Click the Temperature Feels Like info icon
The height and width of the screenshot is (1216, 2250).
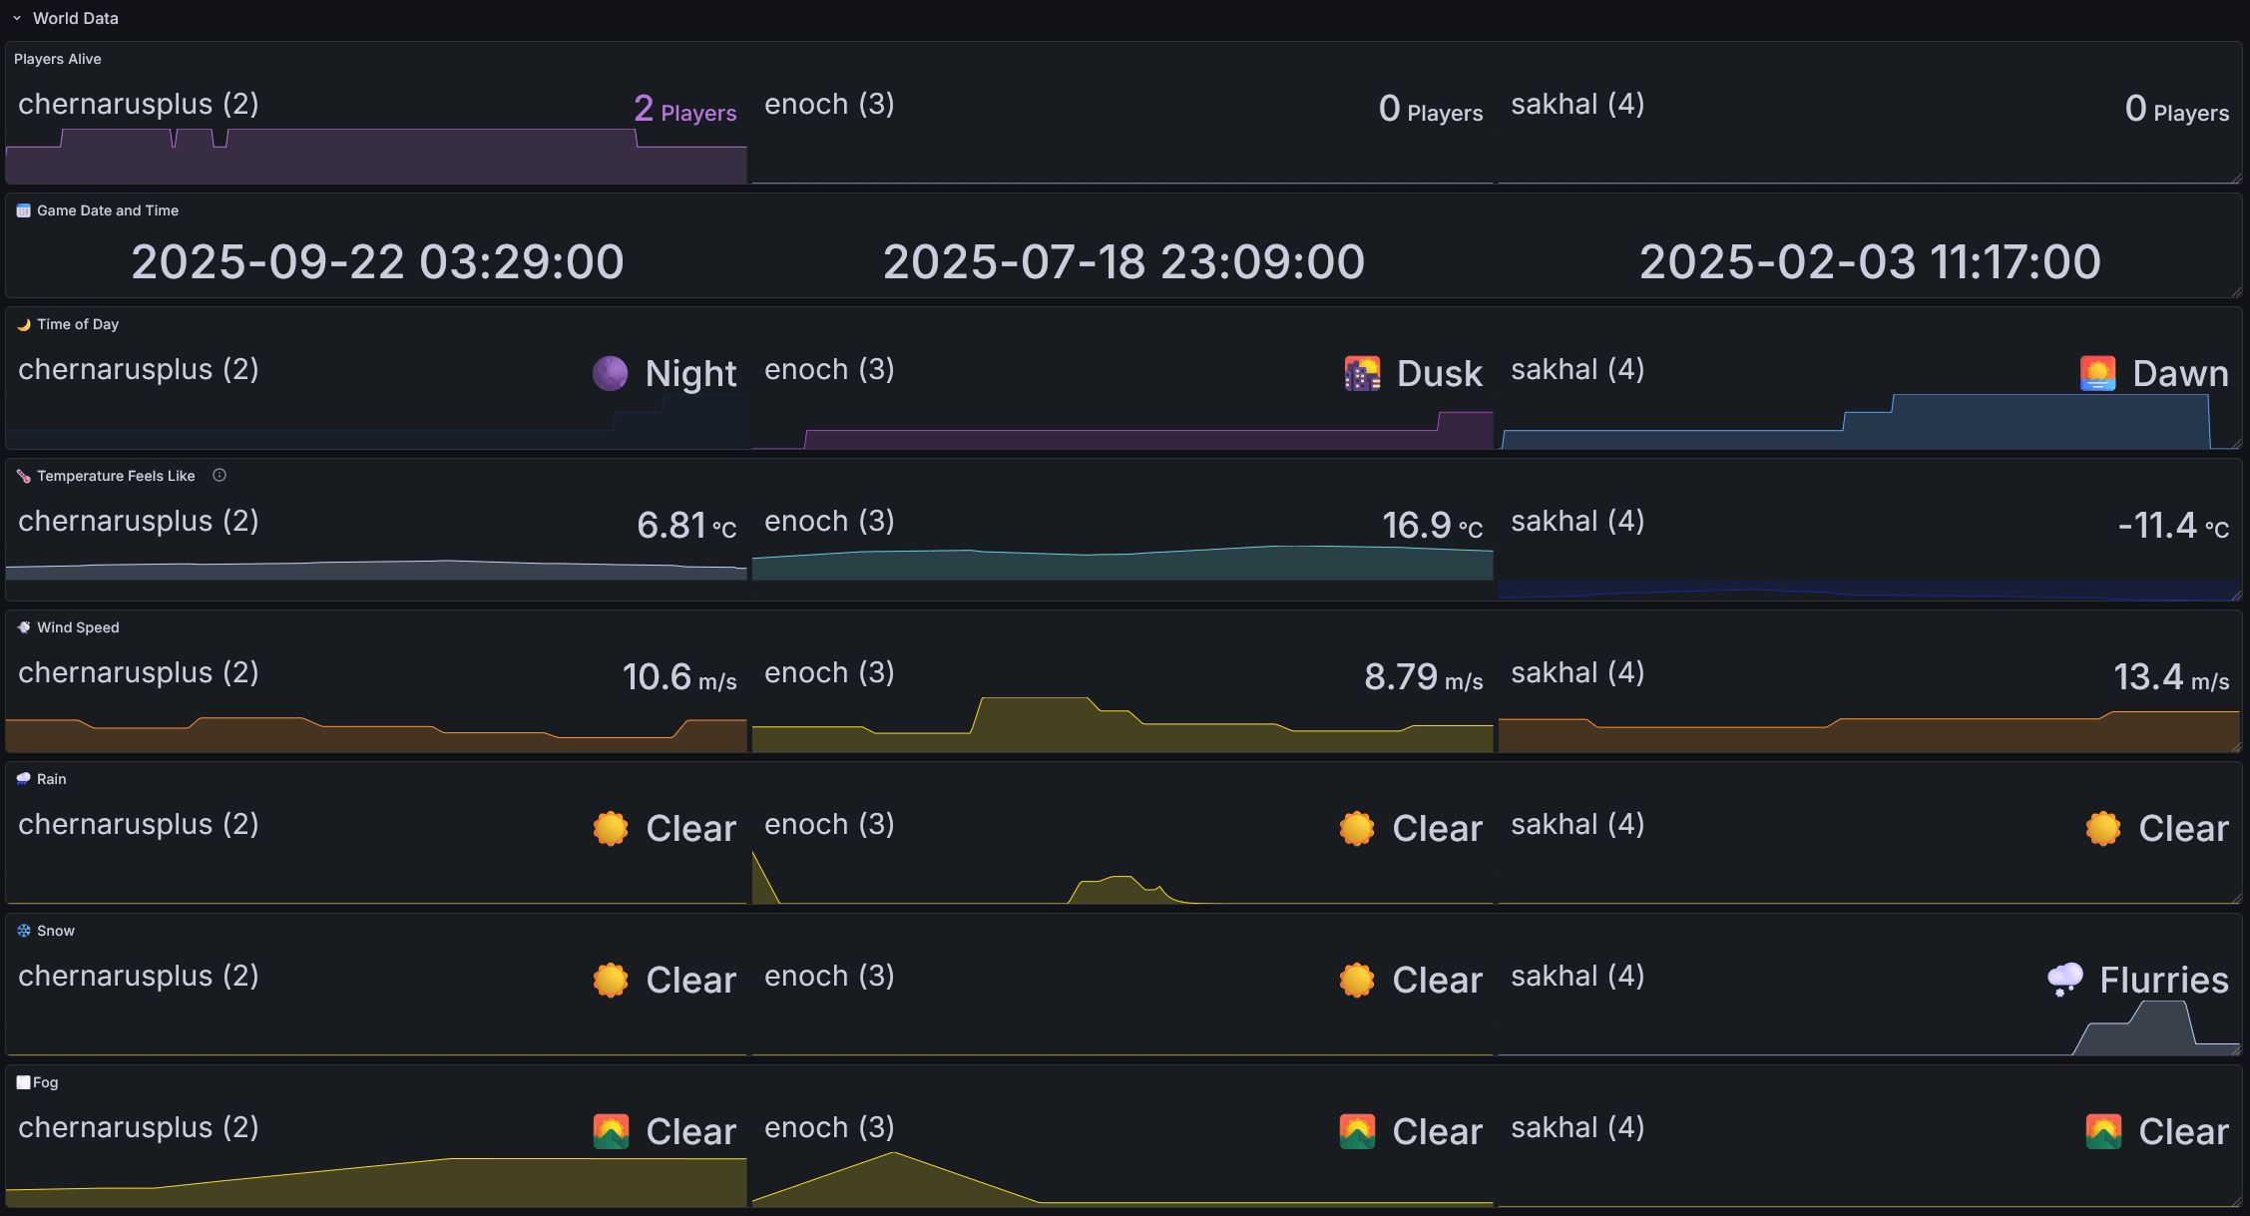click(x=220, y=476)
